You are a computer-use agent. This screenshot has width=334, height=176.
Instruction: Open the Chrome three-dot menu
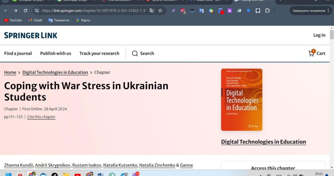point(328,11)
